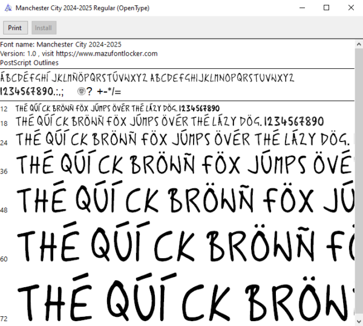
Task: Click the greyed-out Install button
Action: [44, 28]
